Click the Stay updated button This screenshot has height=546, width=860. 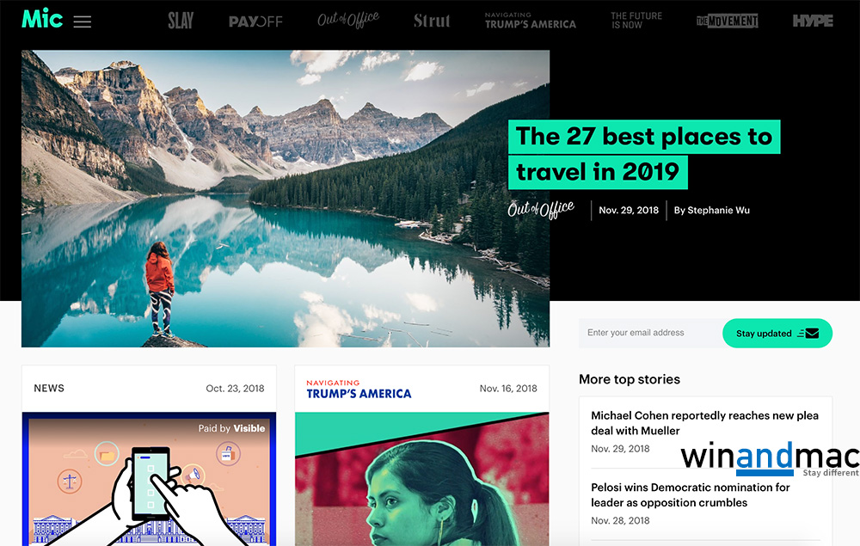point(777,334)
